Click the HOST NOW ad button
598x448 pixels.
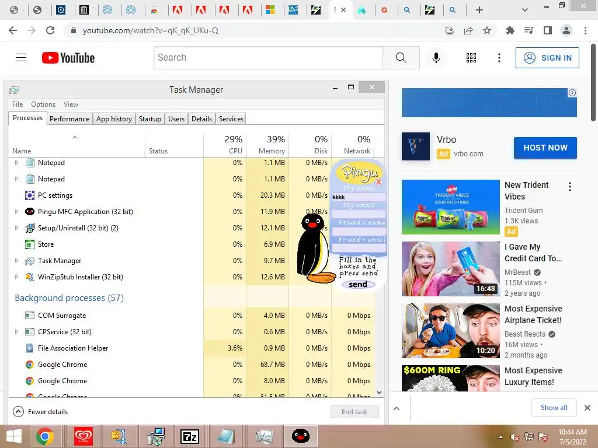545,148
